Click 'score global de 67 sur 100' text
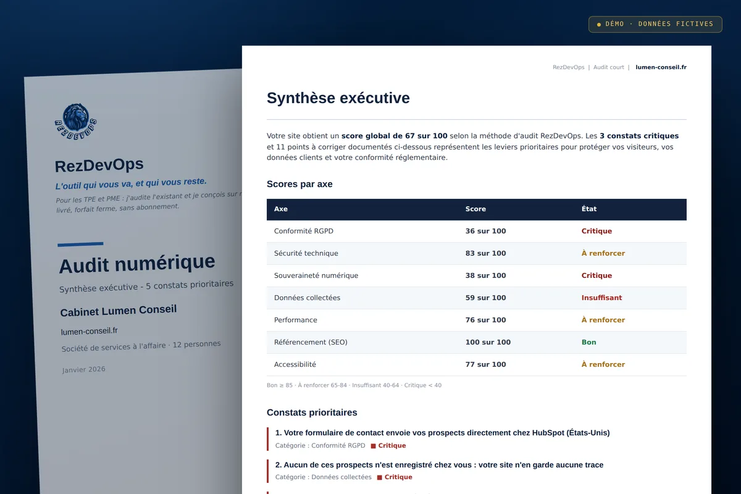The image size is (741, 494). [395, 136]
